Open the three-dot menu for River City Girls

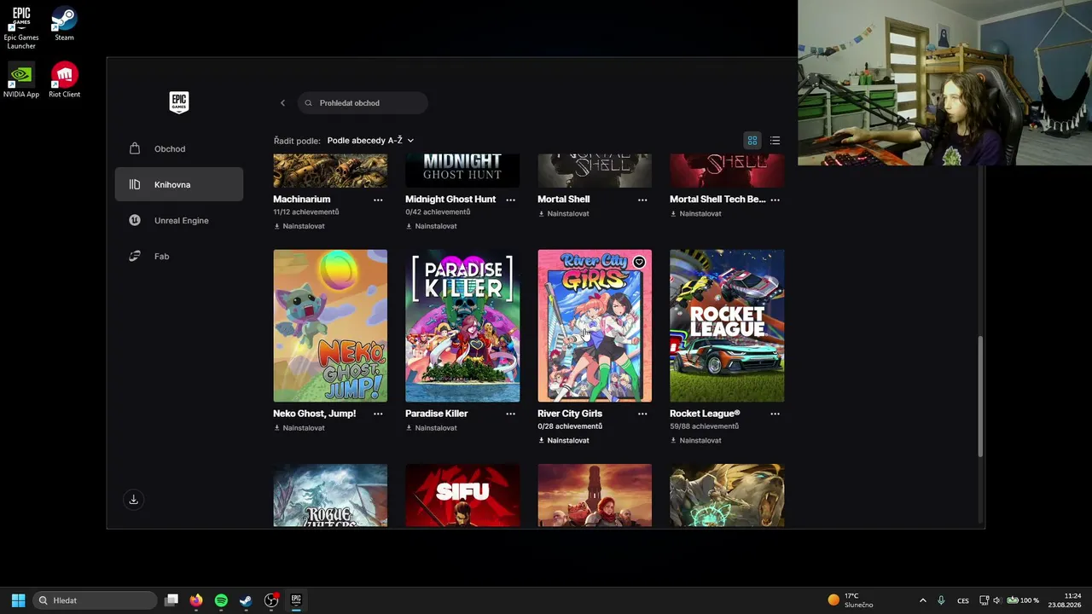[642, 414]
